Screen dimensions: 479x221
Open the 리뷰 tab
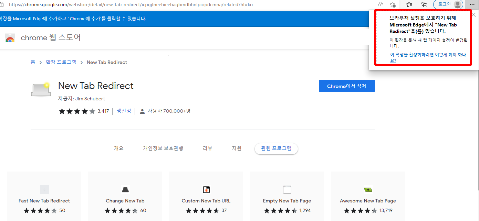click(x=207, y=148)
